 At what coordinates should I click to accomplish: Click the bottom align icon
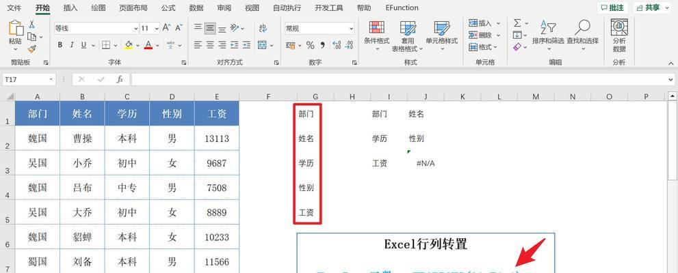(x=222, y=29)
